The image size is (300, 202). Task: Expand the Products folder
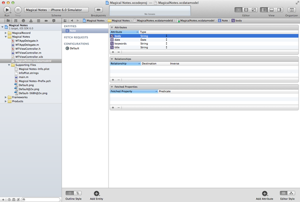[5, 101]
